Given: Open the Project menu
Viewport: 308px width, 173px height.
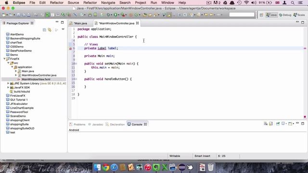Looking at the screenshot, I should (141, 2).
